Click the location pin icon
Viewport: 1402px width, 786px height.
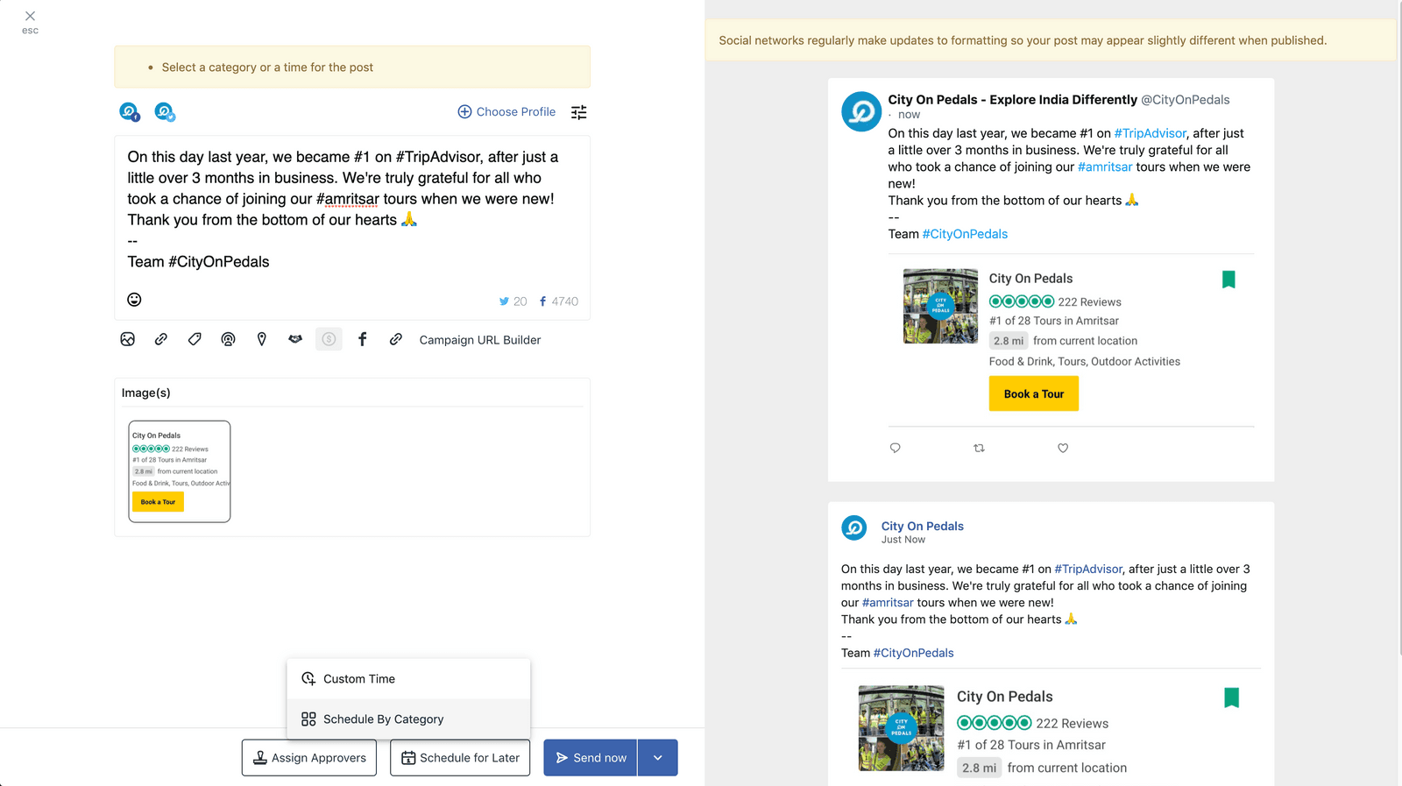261,339
